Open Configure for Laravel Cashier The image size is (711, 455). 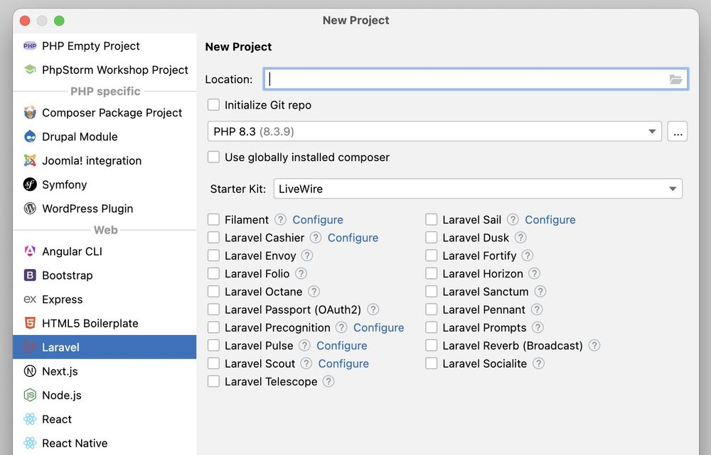point(353,238)
